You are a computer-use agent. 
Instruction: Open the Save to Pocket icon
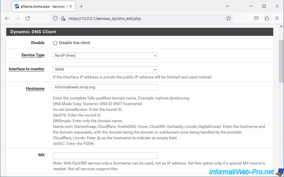point(256,18)
